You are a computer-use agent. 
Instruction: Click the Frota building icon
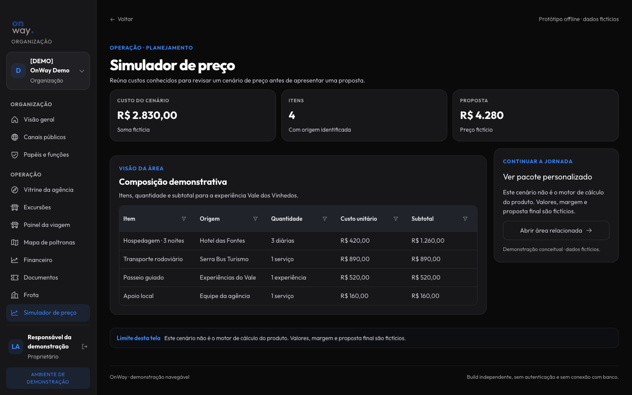(x=14, y=295)
